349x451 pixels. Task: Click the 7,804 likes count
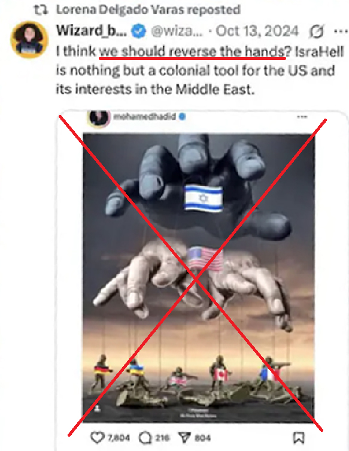pos(119,438)
